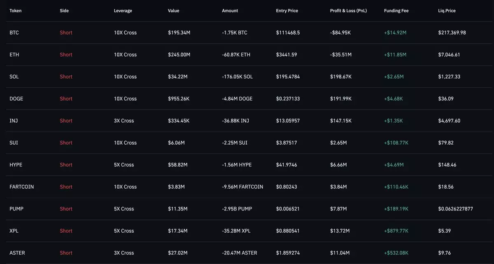
Task: Select the Entry Price column header
Action: (x=287, y=11)
